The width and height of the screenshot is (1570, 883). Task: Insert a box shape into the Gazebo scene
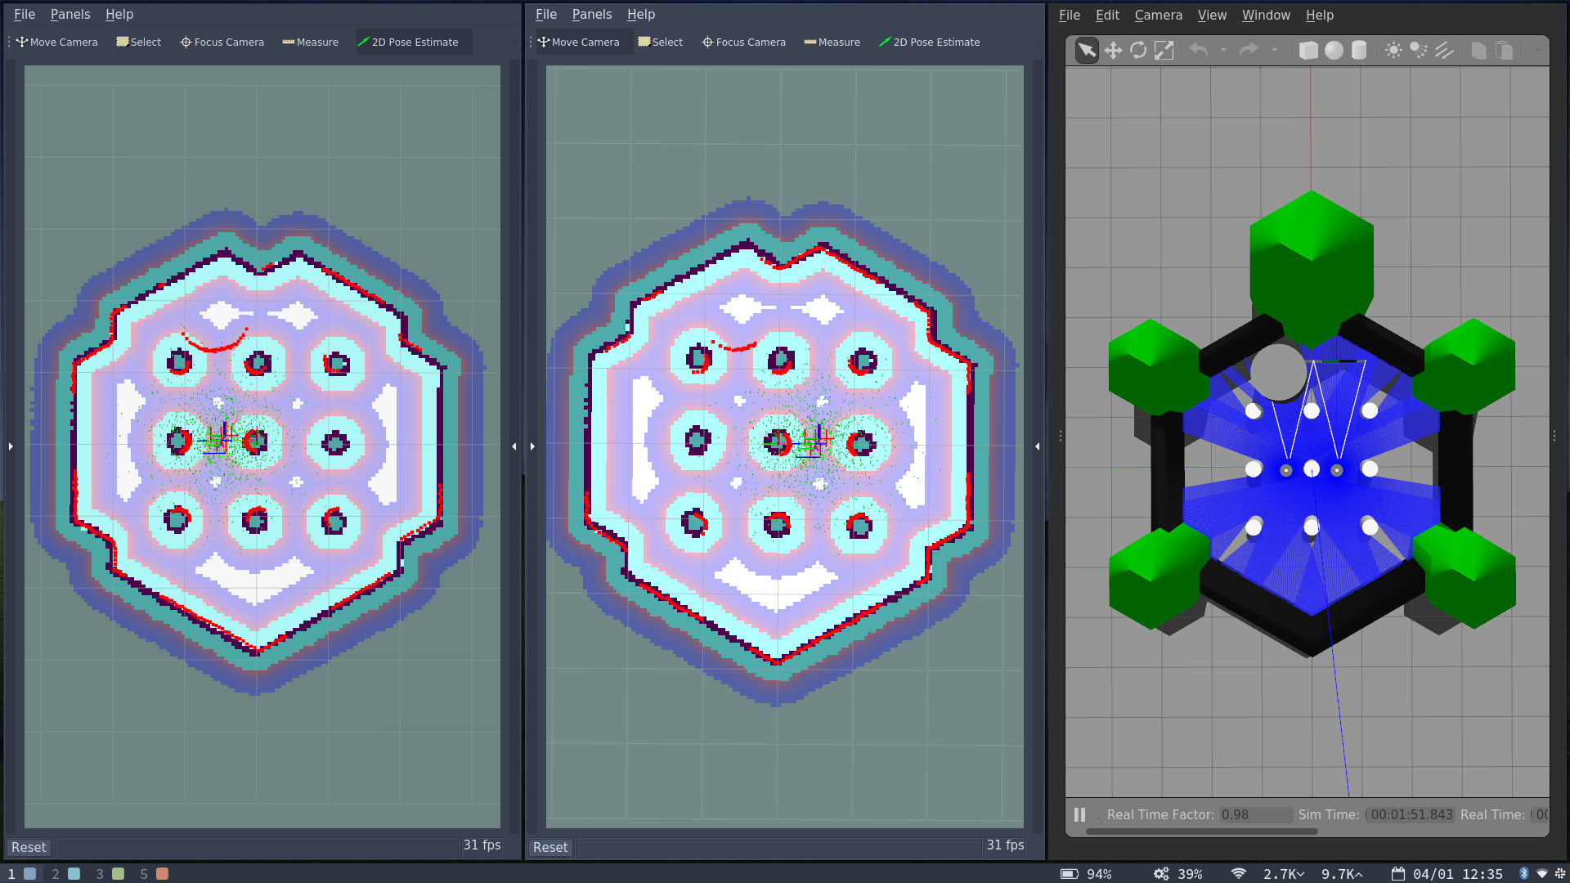coord(1308,50)
